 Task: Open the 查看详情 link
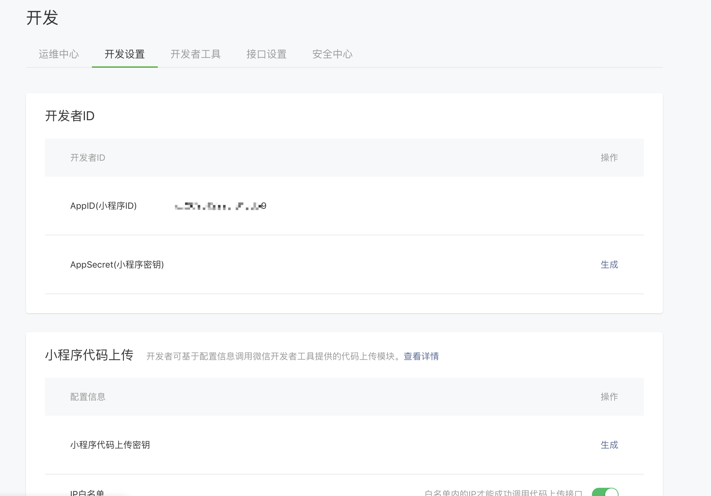421,356
